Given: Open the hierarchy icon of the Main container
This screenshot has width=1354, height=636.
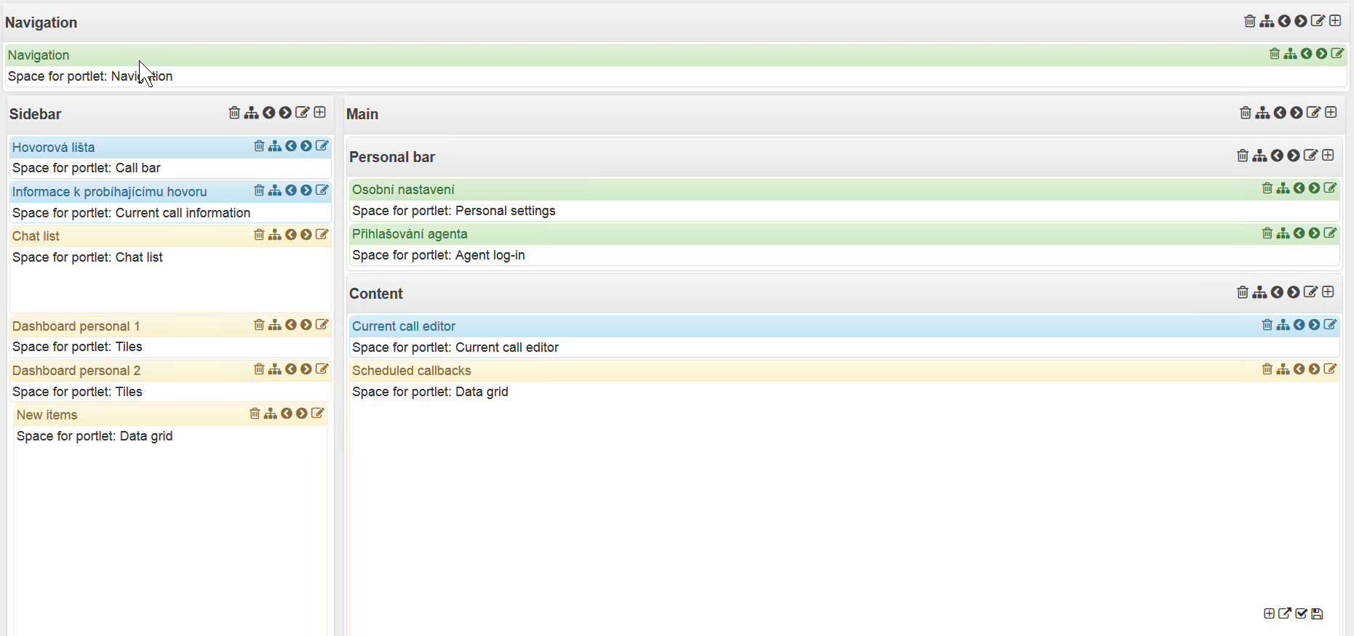Looking at the screenshot, I should 1262,113.
